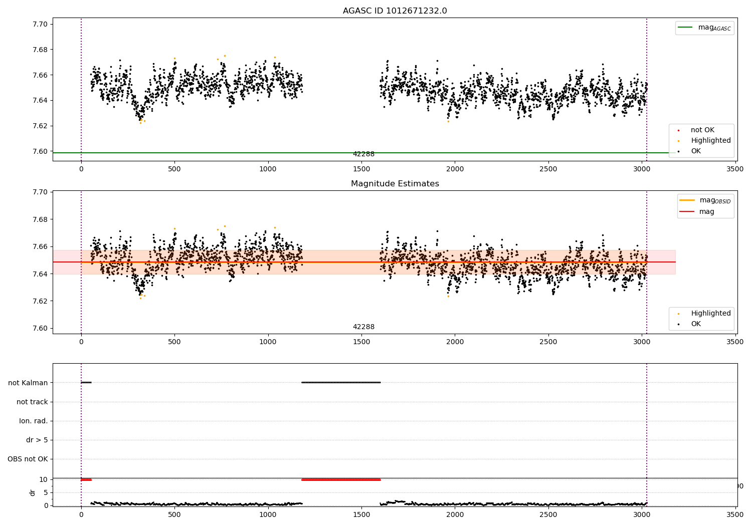This screenshot has width=752, height=526.
Task: Click the short 'not Kalman' segment near zero
Action: [x=86, y=383]
